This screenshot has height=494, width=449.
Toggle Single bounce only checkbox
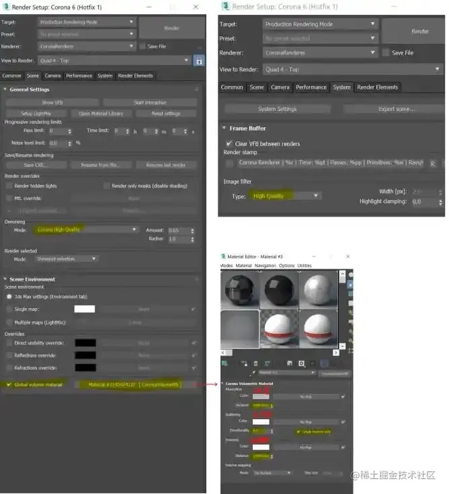pyautogui.click(x=298, y=431)
